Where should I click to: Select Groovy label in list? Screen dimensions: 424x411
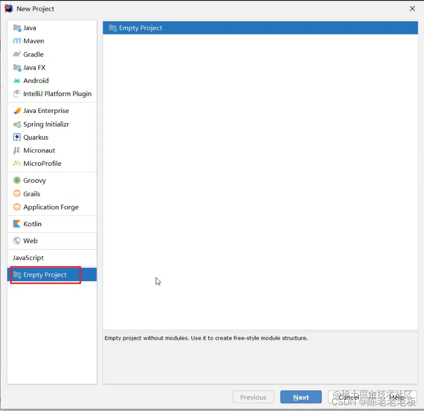(35, 180)
